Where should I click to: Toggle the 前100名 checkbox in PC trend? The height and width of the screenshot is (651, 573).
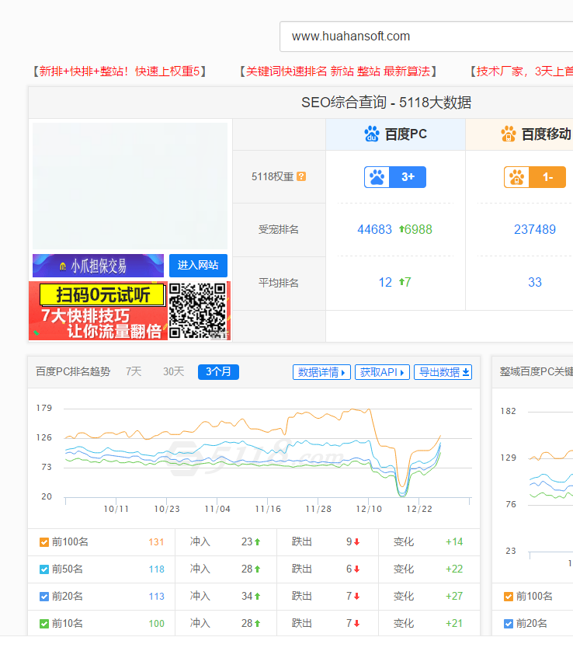tap(44, 542)
